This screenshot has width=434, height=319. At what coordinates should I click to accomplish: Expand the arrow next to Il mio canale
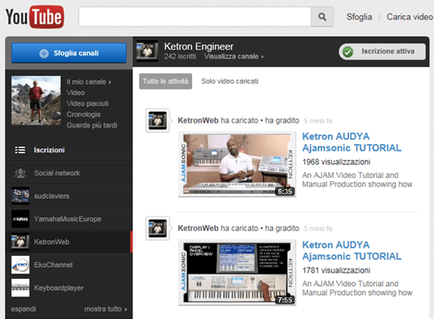pyautogui.click(x=110, y=82)
